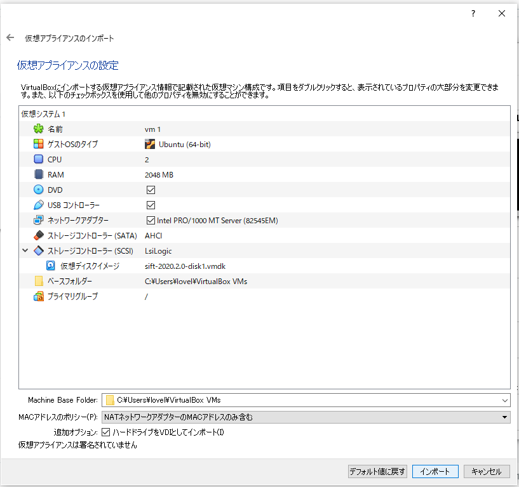
Task: Uncheck the USB コントローラー checkbox
Action: [x=151, y=205]
